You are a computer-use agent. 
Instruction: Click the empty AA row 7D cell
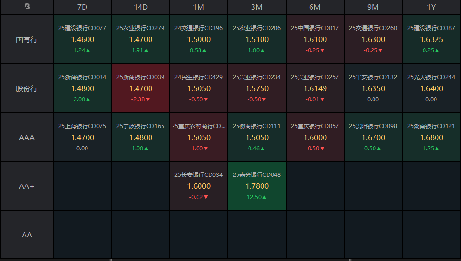[x=82, y=235]
